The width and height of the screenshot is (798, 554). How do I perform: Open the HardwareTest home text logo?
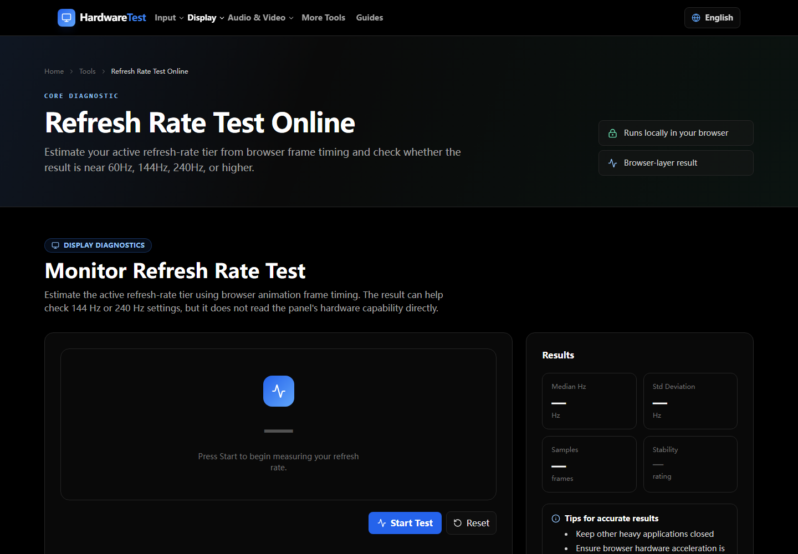click(113, 18)
